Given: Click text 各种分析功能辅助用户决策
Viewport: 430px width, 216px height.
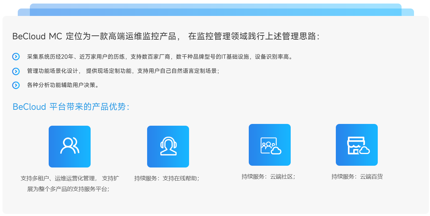Looking at the screenshot, I should [x=63, y=85].
